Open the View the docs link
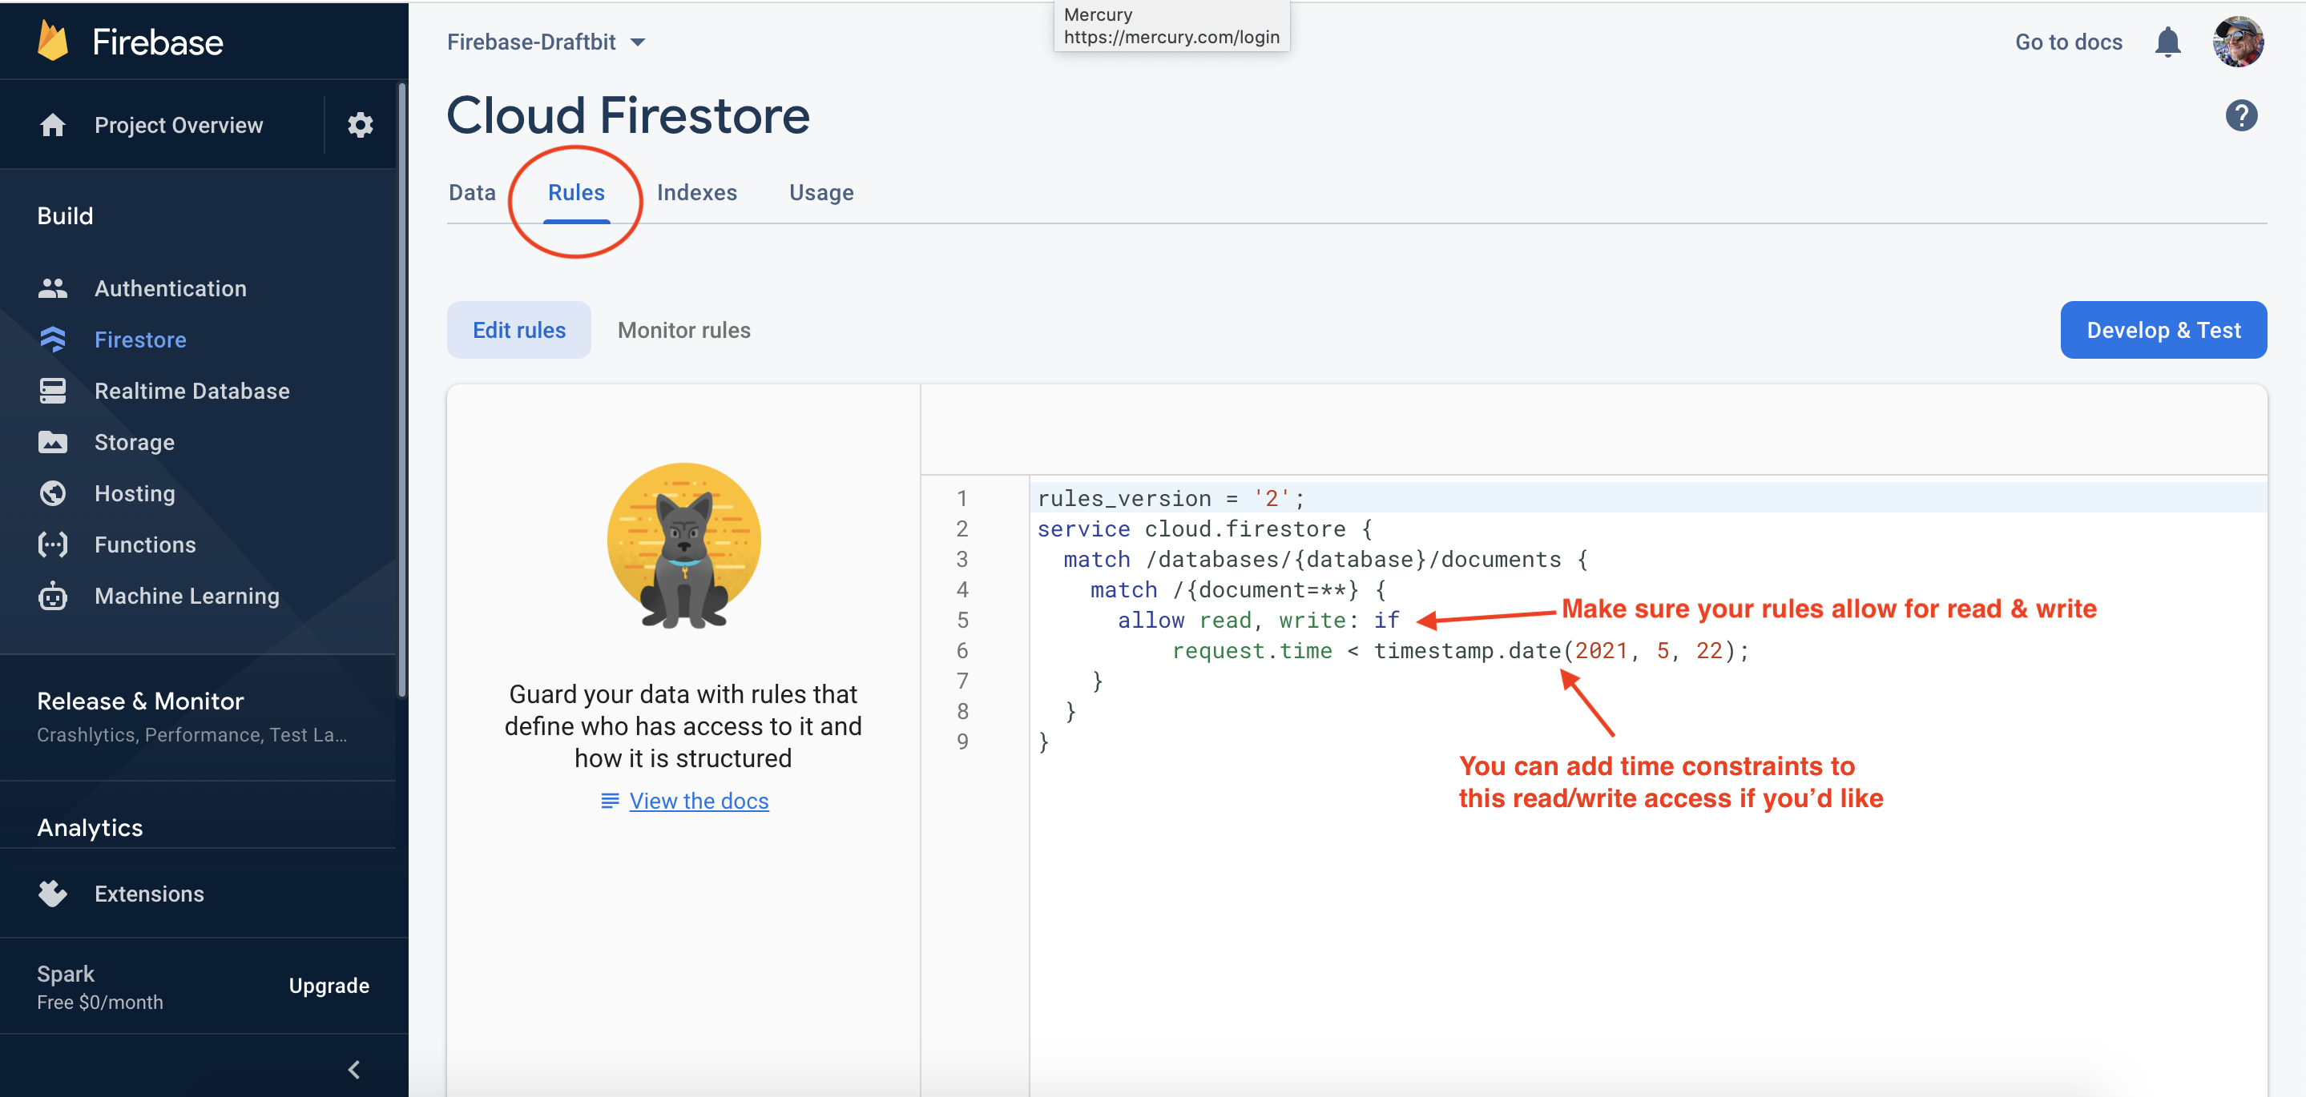The height and width of the screenshot is (1097, 2306). (x=698, y=801)
